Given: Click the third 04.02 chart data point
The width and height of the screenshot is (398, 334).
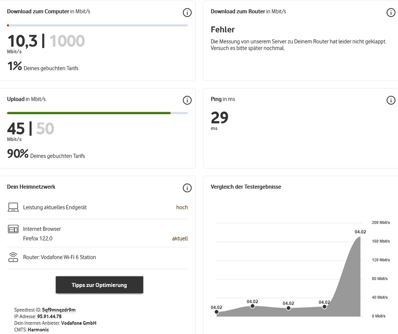Looking at the screenshot, I should click(288, 308).
